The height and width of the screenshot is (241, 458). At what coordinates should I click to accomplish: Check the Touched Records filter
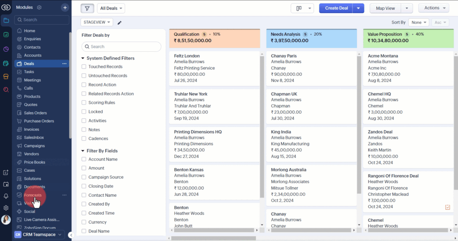coord(84,66)
